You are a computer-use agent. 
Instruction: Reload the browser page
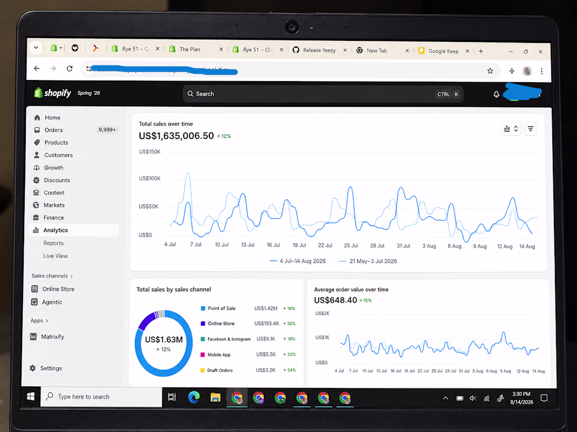tap(70, 69)
